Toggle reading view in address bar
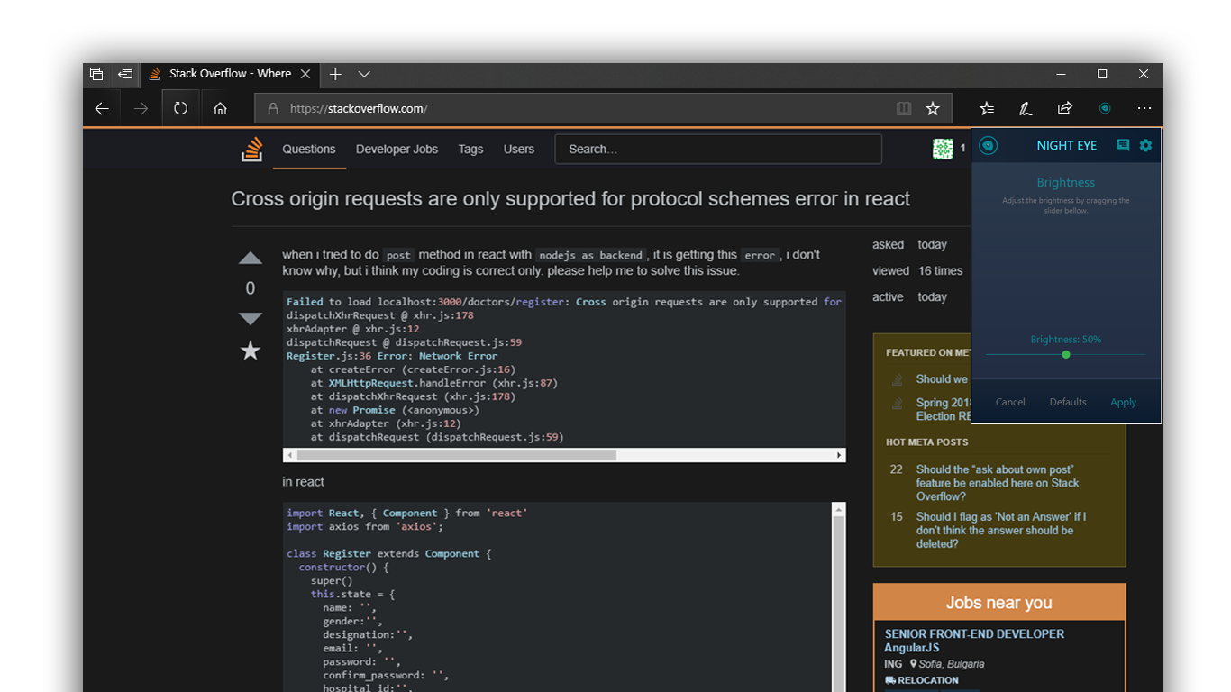Screen dimensions: 1231x692 coord(904,109)
